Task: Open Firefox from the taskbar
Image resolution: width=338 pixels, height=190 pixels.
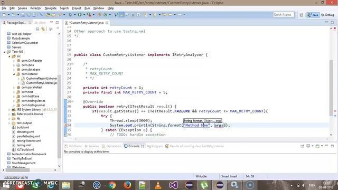Action: point(127,185)
